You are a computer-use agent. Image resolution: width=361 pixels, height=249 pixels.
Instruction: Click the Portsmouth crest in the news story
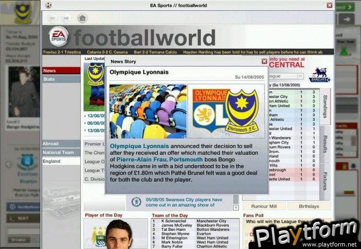click(x=242, y=112)
